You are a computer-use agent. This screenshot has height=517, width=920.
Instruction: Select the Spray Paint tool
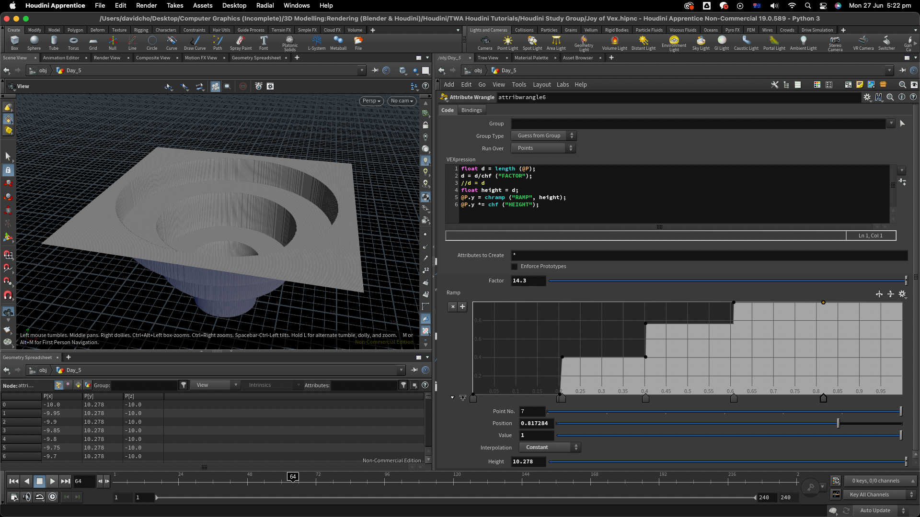point(241,42)
